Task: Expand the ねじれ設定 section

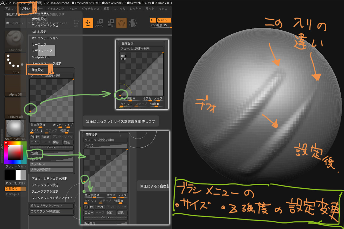Action: click(x=39, y=32)
